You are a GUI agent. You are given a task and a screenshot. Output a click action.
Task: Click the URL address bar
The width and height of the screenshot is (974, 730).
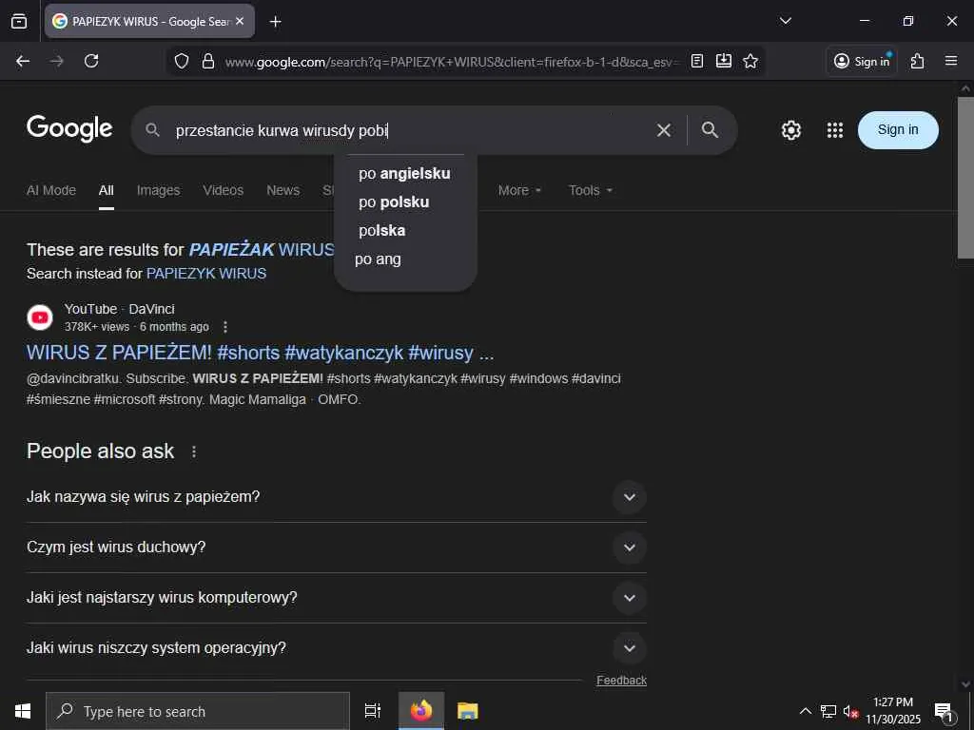click(452, 62)
